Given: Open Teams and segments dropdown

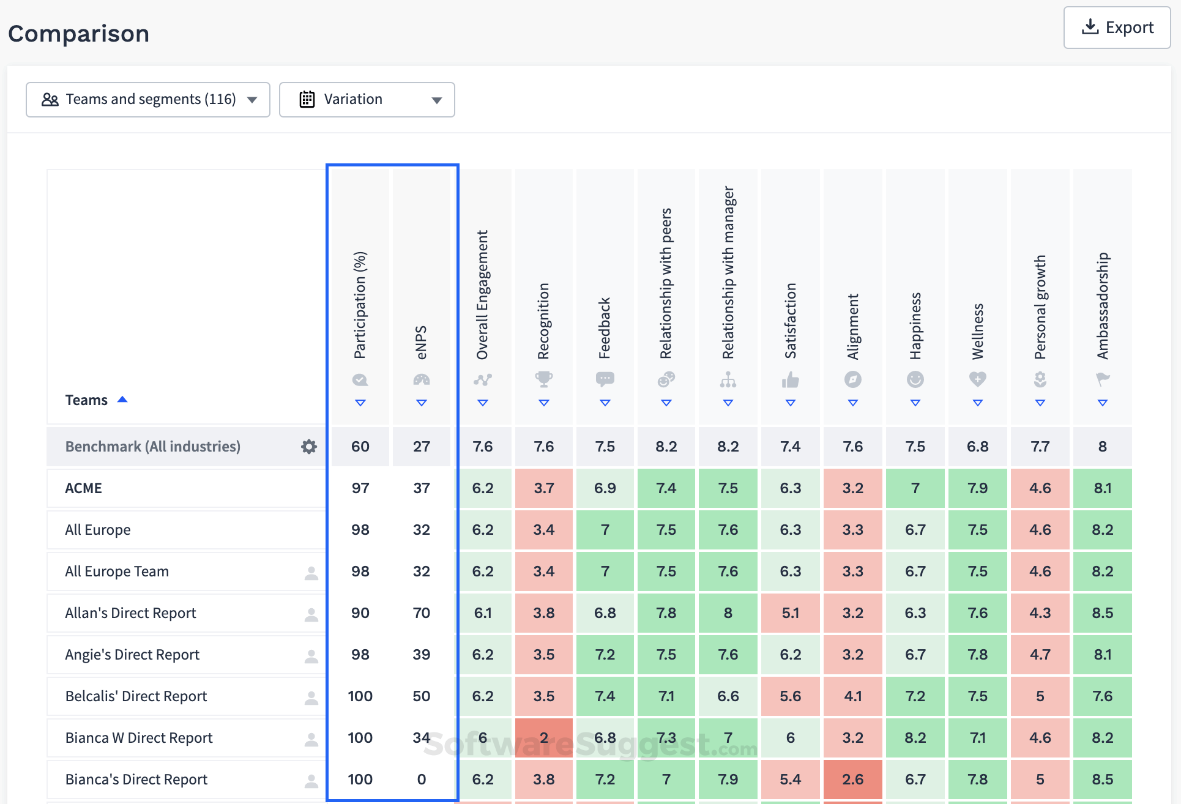Looking at the screenshot, I should (148, 100).
